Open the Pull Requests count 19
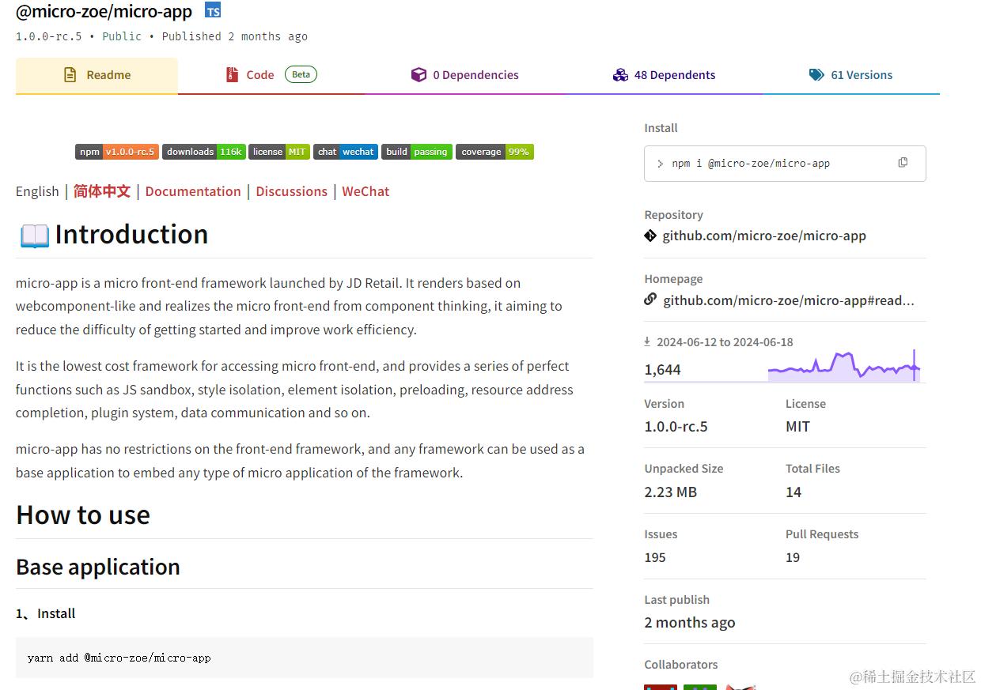Viewport: 981px width, 690px height. [793, 557]
